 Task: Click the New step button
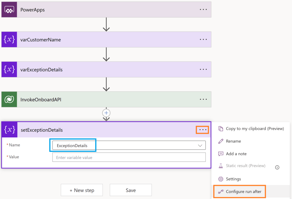pos(82,190)
